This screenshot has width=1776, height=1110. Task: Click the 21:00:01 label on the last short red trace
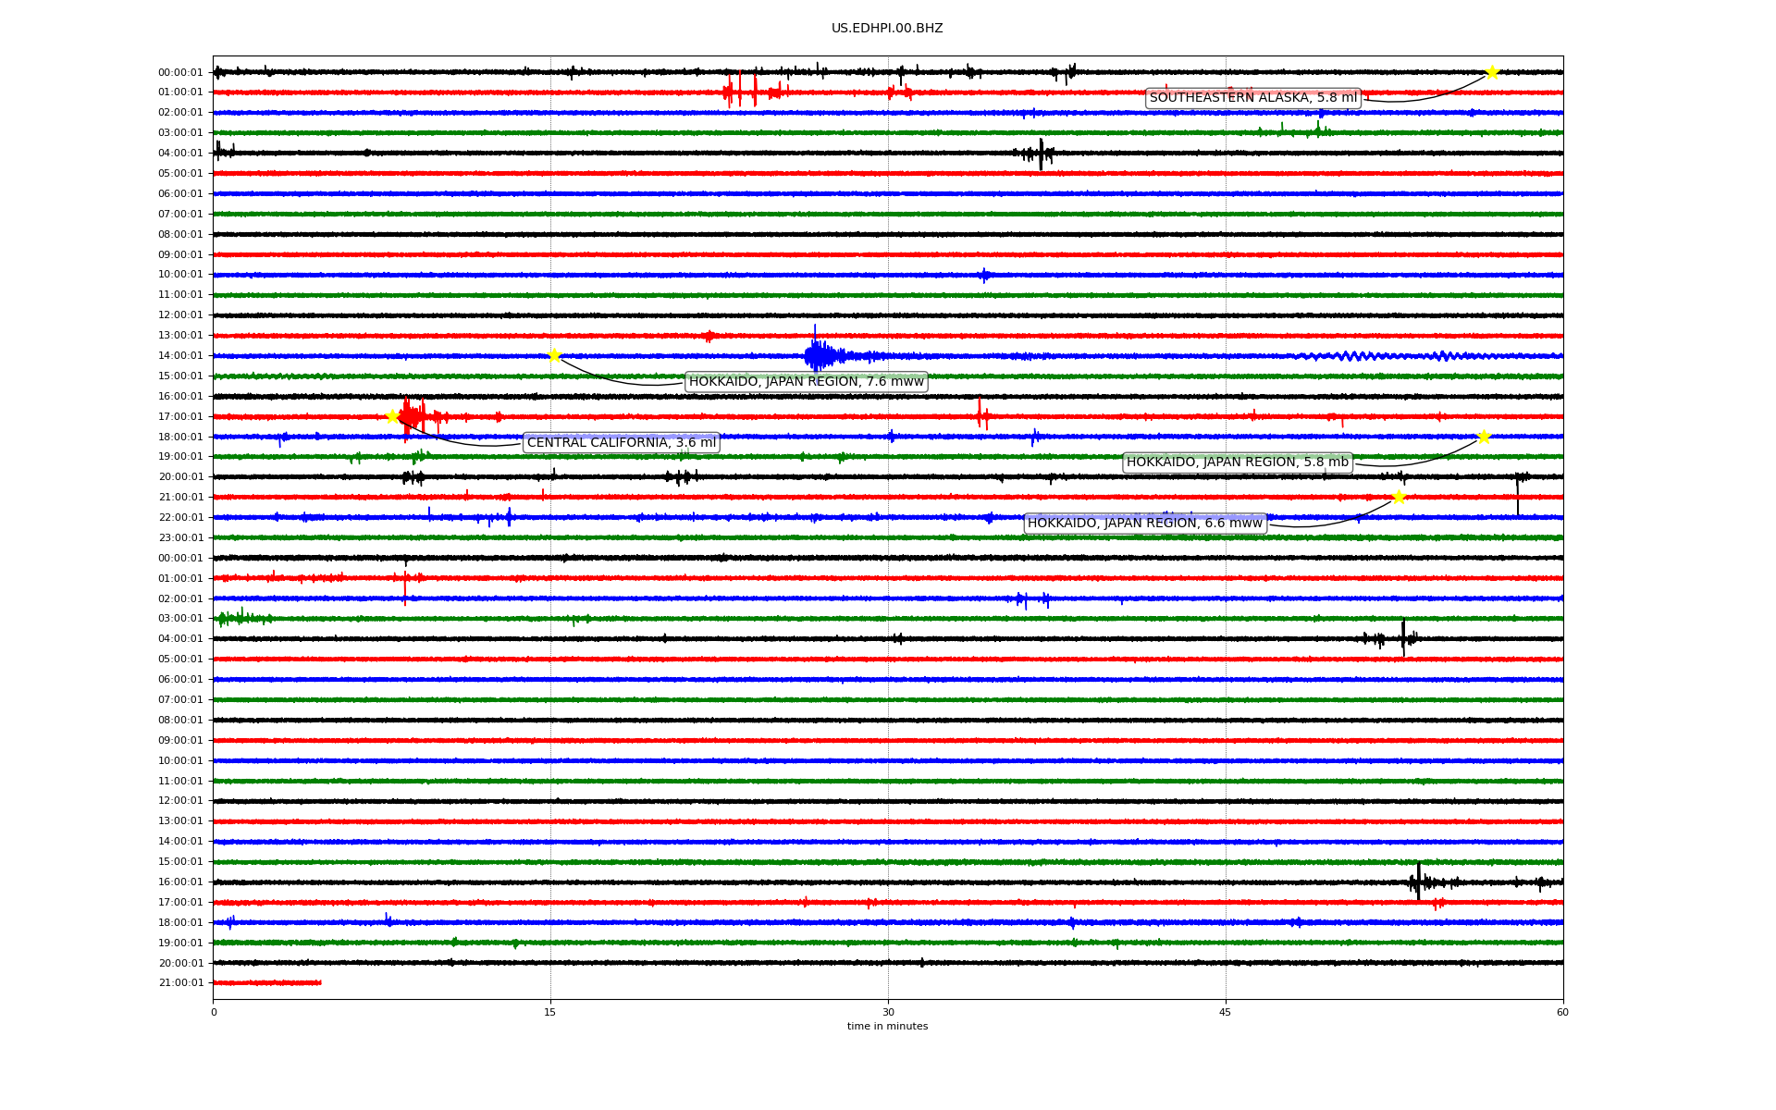180,983
